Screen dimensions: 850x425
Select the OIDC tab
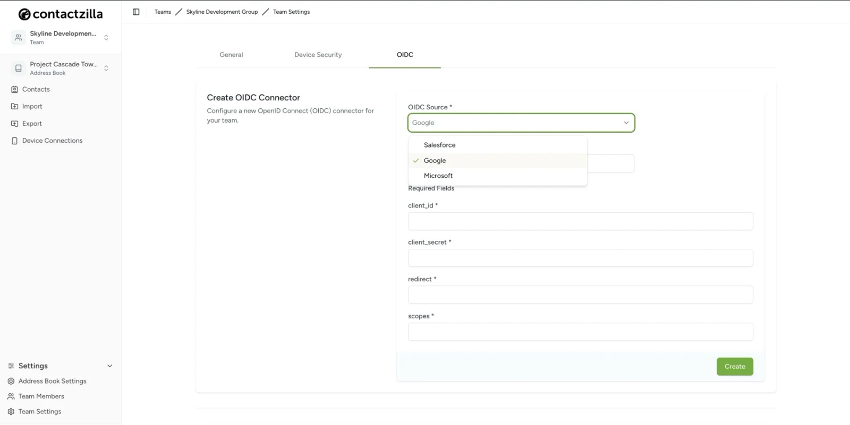tap(405, 55)
